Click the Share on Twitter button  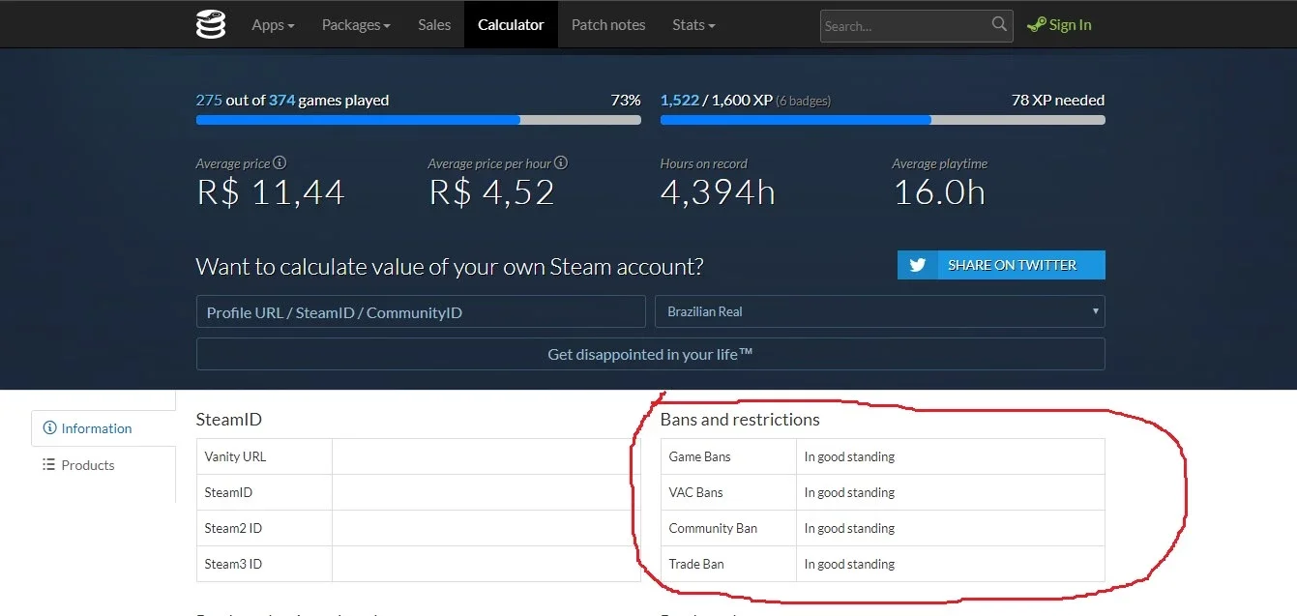(1001, 265)
